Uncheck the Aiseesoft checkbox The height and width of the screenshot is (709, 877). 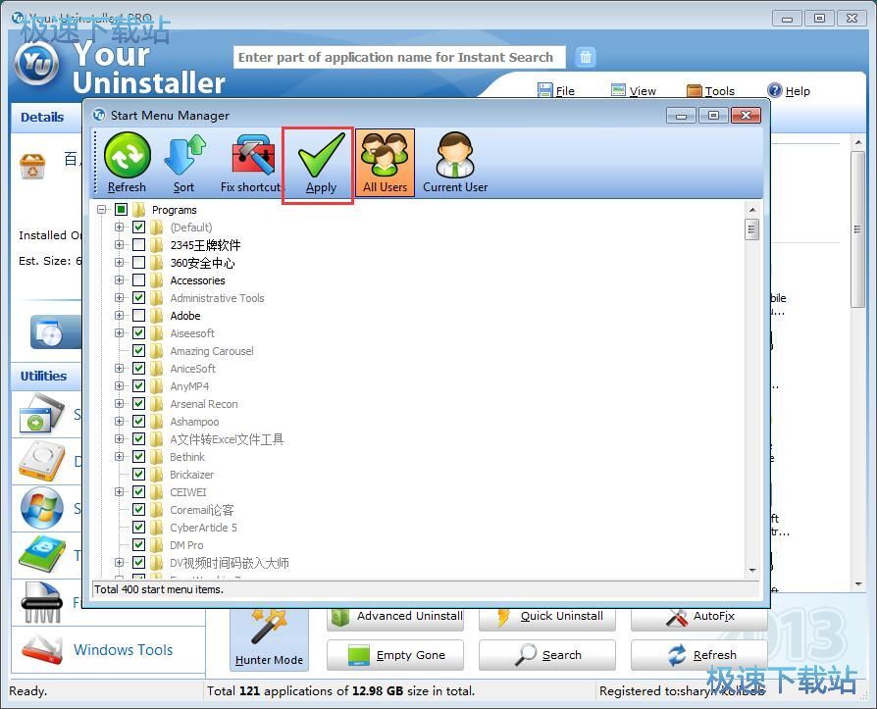point(138,332)
